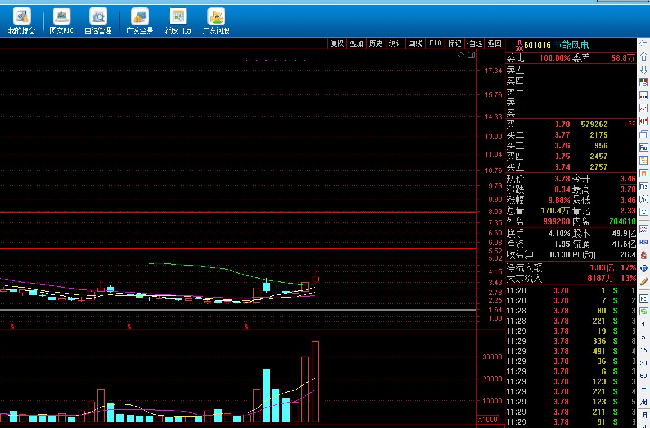Click the tallest volume bar
The image size is (650, 428).
pos(315,381)
